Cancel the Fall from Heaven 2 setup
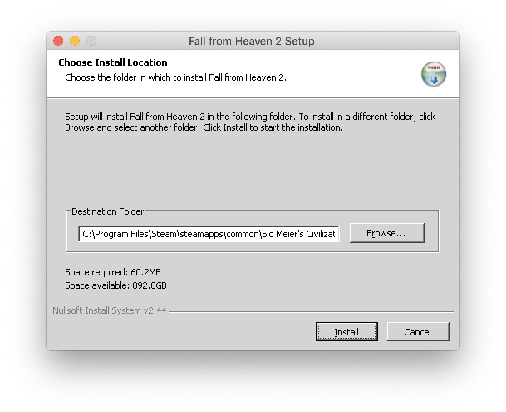 tap(418, 332)
